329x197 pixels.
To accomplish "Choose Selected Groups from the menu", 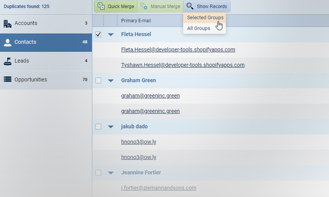I will tap(205, 18).
